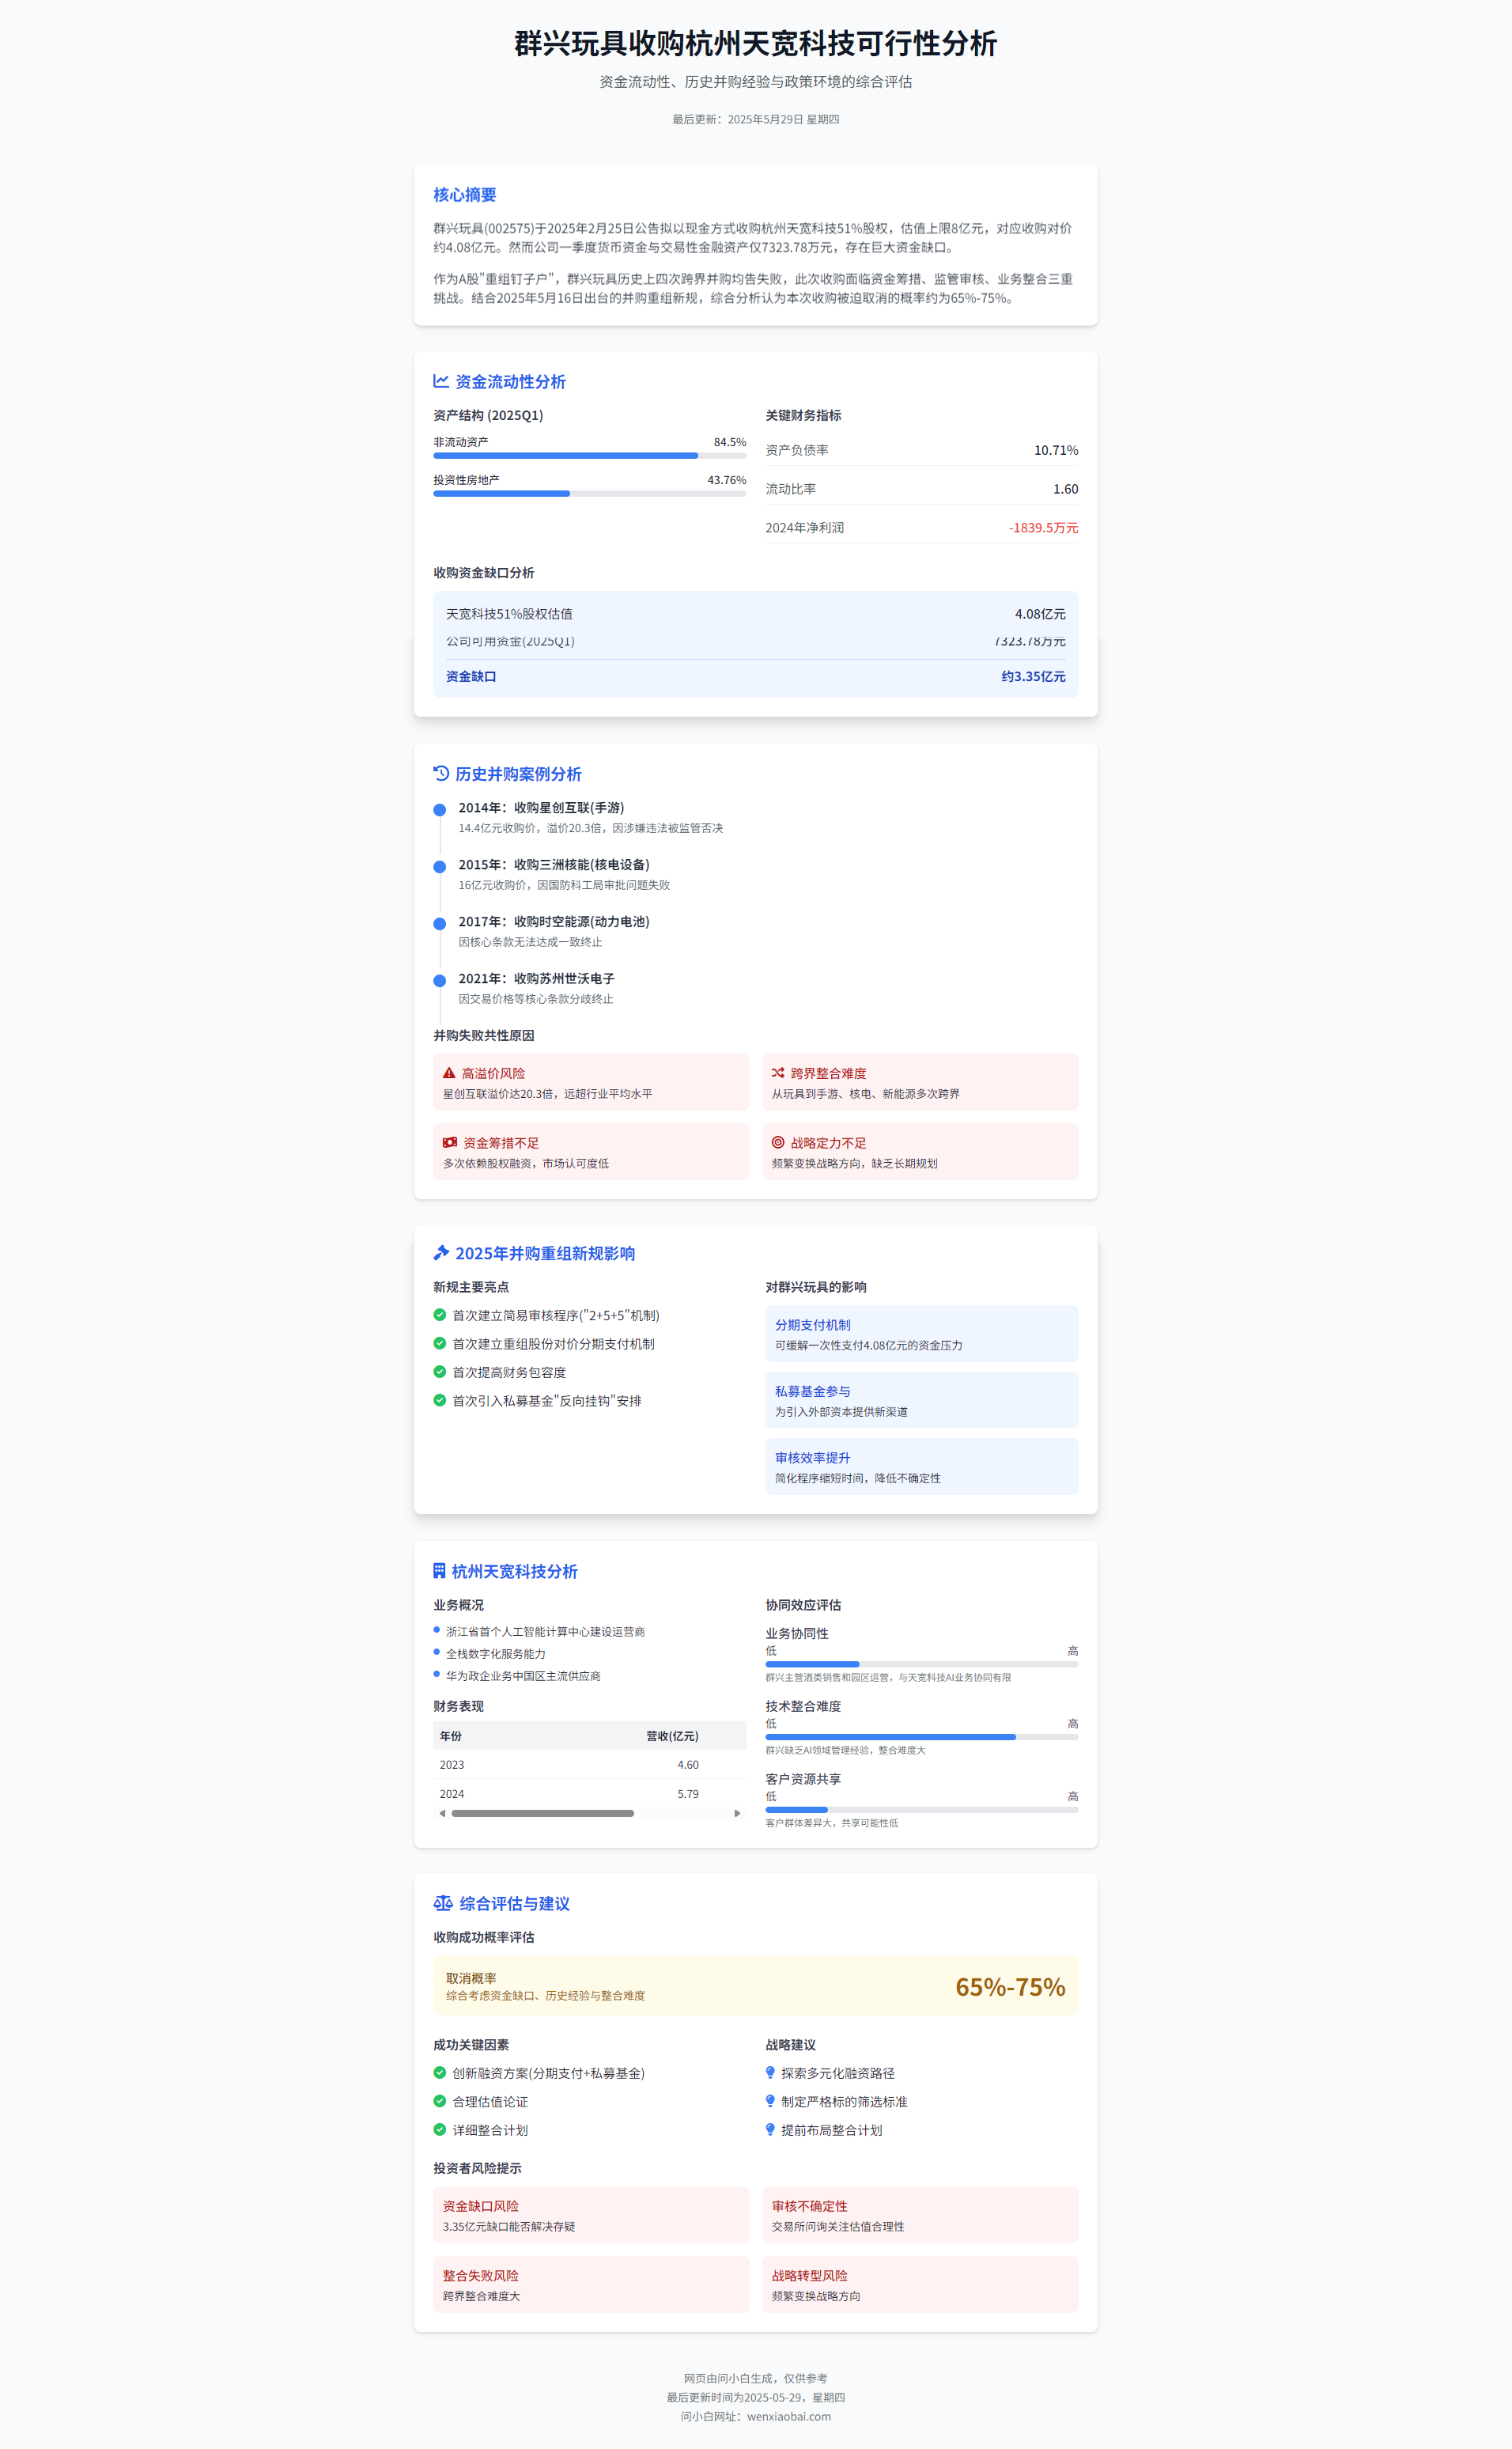
Task: Click the shuffle arrows icon in 跨界整合难度
Action: click(x=778, y=1073)
